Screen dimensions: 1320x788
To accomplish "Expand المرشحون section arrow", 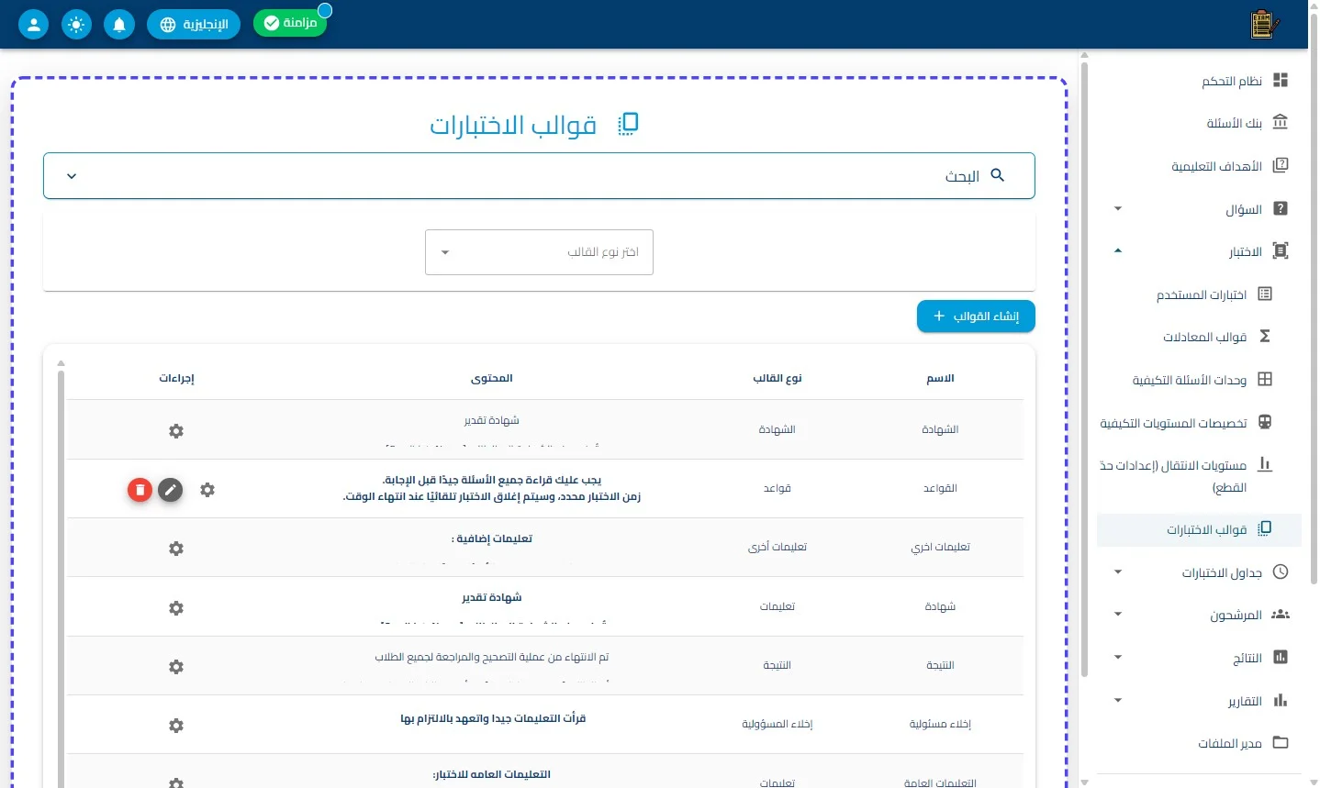I will click(x=1117, y=615).
